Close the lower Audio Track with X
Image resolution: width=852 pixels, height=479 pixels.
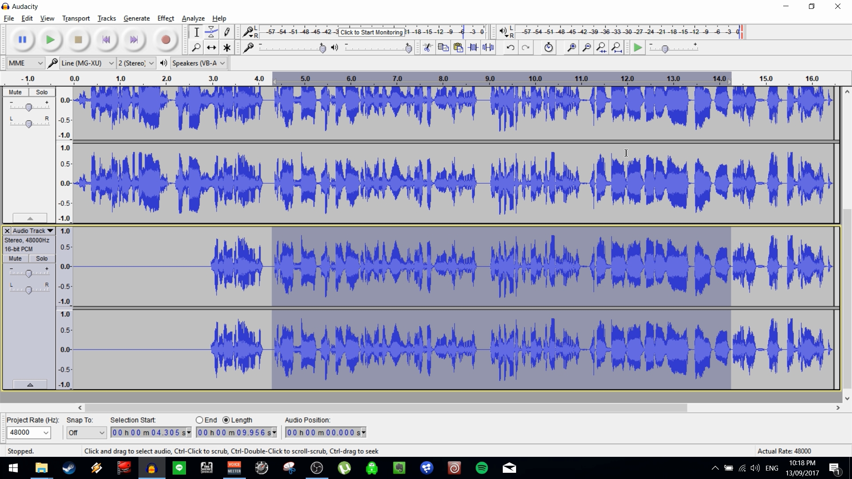click(x=7, y=231)
